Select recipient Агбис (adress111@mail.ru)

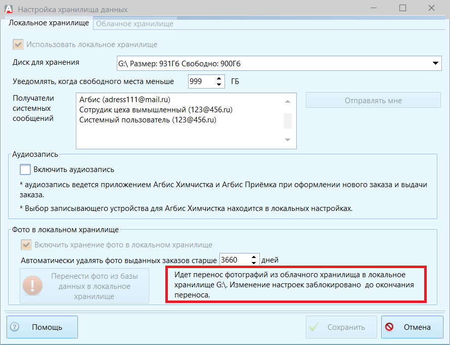(125, 100)
